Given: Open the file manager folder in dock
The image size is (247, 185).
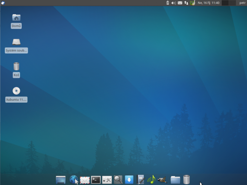Looking at the screenshot, I should (x=175, y=180).
